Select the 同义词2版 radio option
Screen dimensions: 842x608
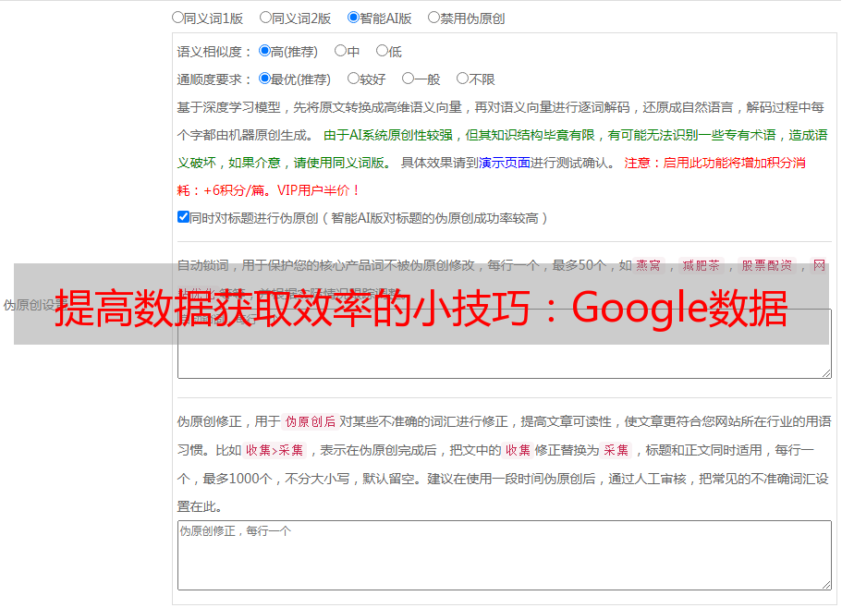coord(265,18)
